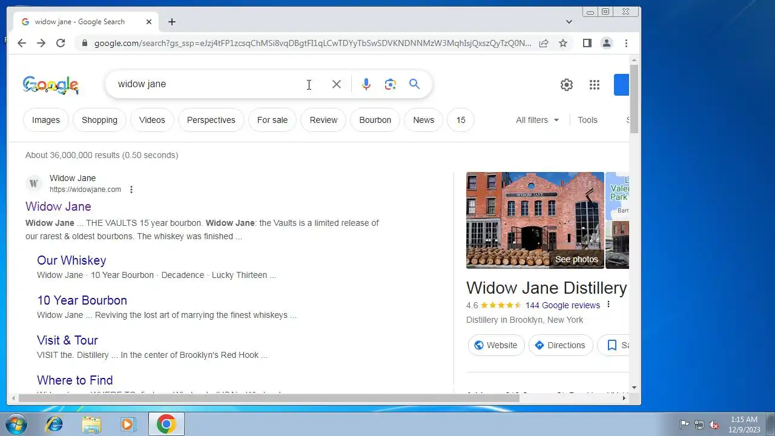Click See photos on the distillery image
This screenshot has height=436, width=775.
point(576,259)
